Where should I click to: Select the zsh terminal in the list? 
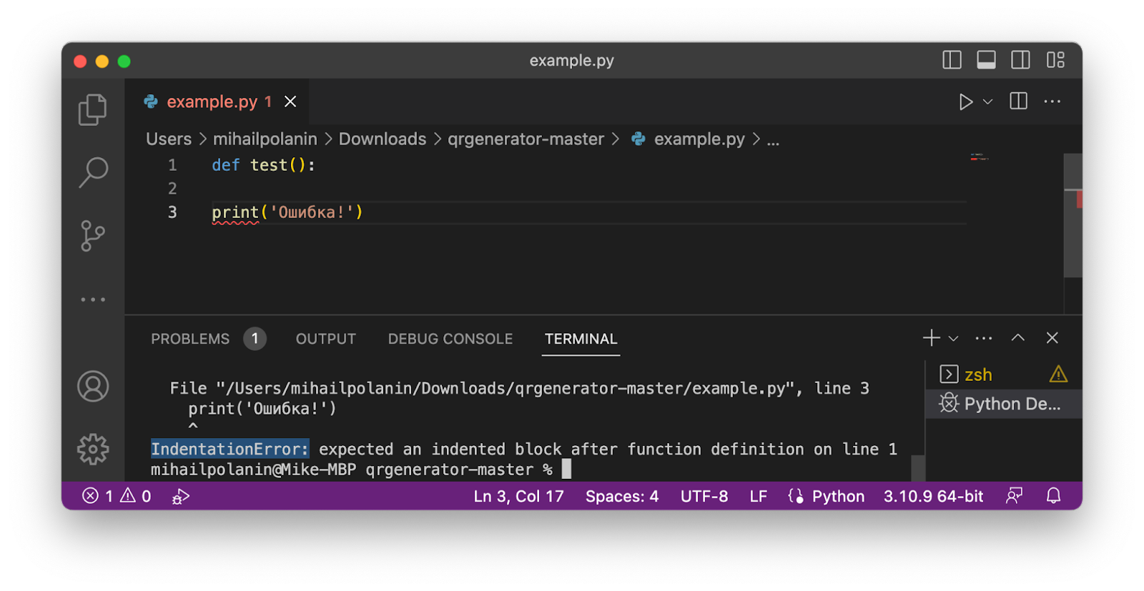(x=977, y=374)
